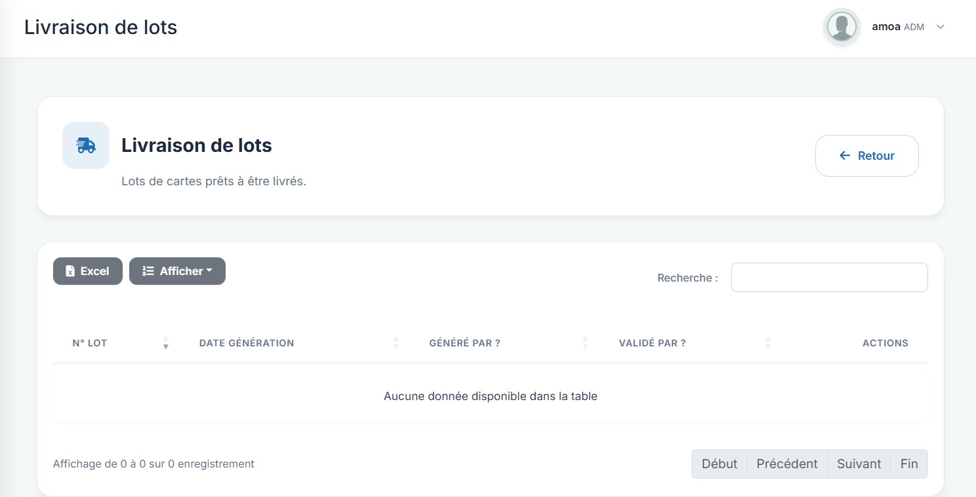
Task: Click the Actions column header
Action: click(x=885, y=343)
